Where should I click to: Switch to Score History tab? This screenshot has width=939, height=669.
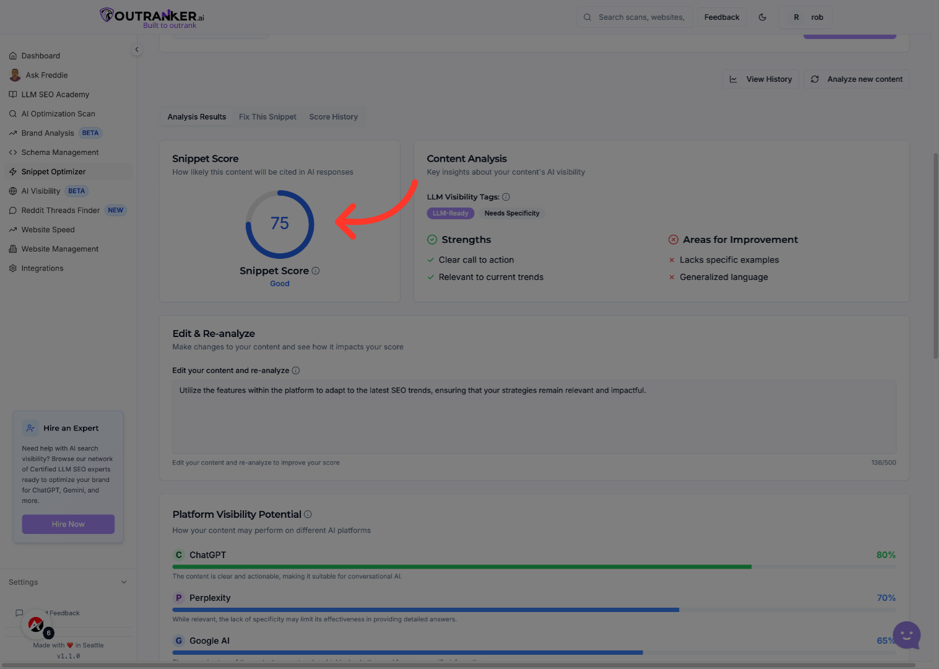click(x=333, y=117)
